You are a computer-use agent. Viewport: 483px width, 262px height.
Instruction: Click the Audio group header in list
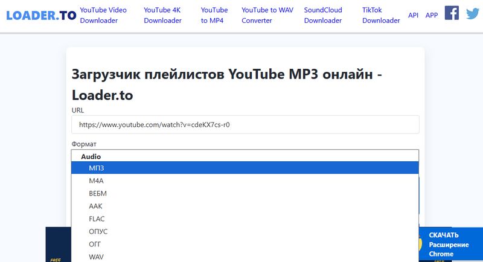[x=91, y=156]
